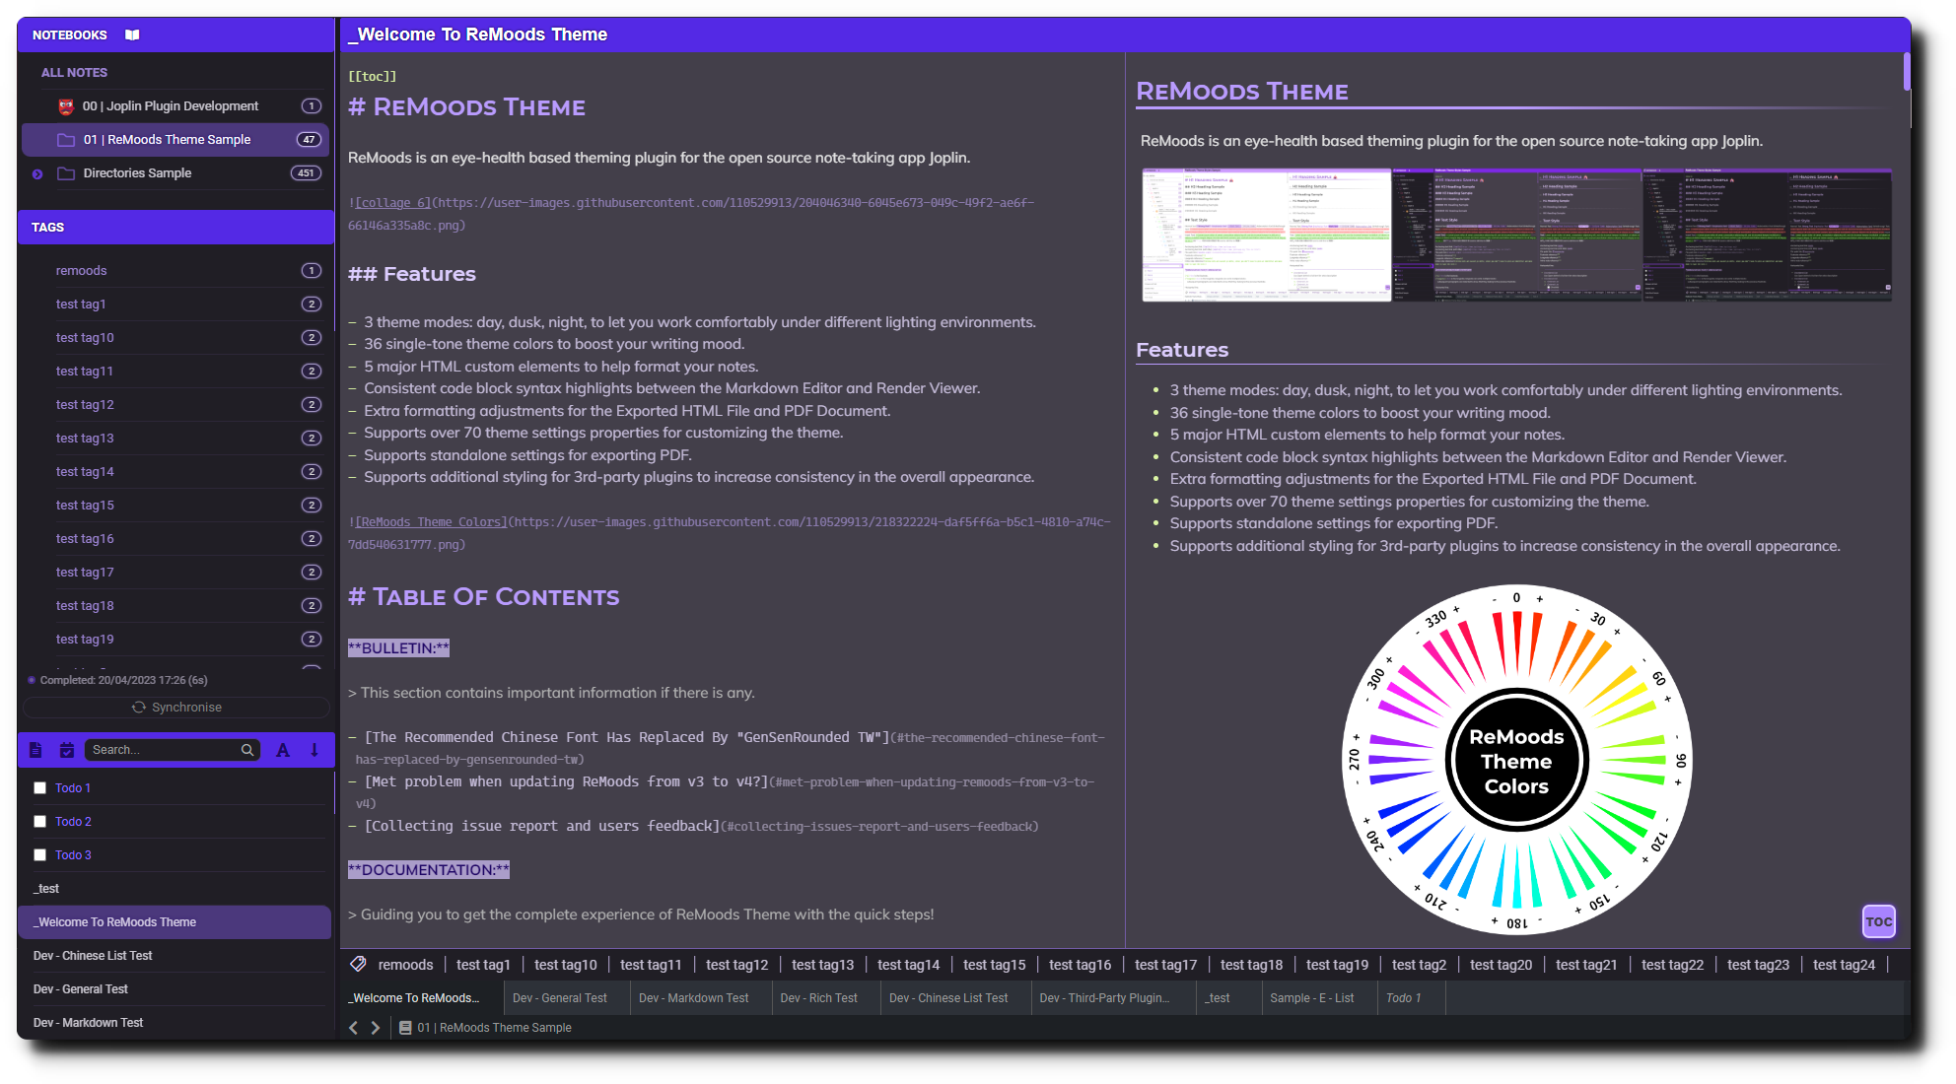The image size is (1956, 1084).
Task: Check the Todo 2 checkbox
Action: pyautogui.click(x=40, y=821)
